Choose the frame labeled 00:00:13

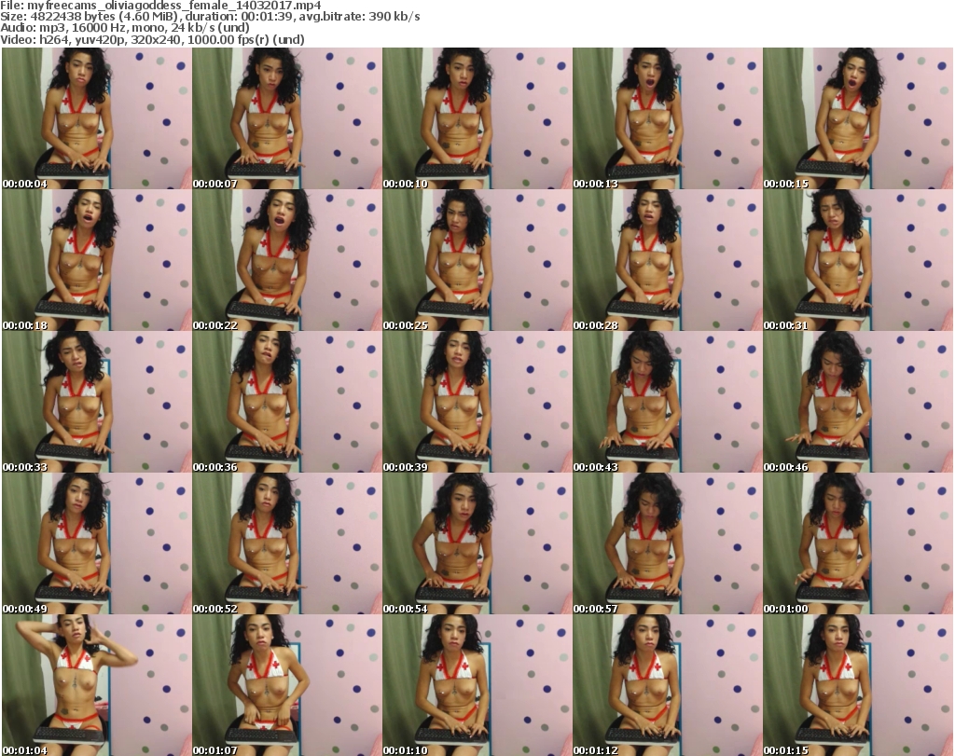click(x=668, y=118)
